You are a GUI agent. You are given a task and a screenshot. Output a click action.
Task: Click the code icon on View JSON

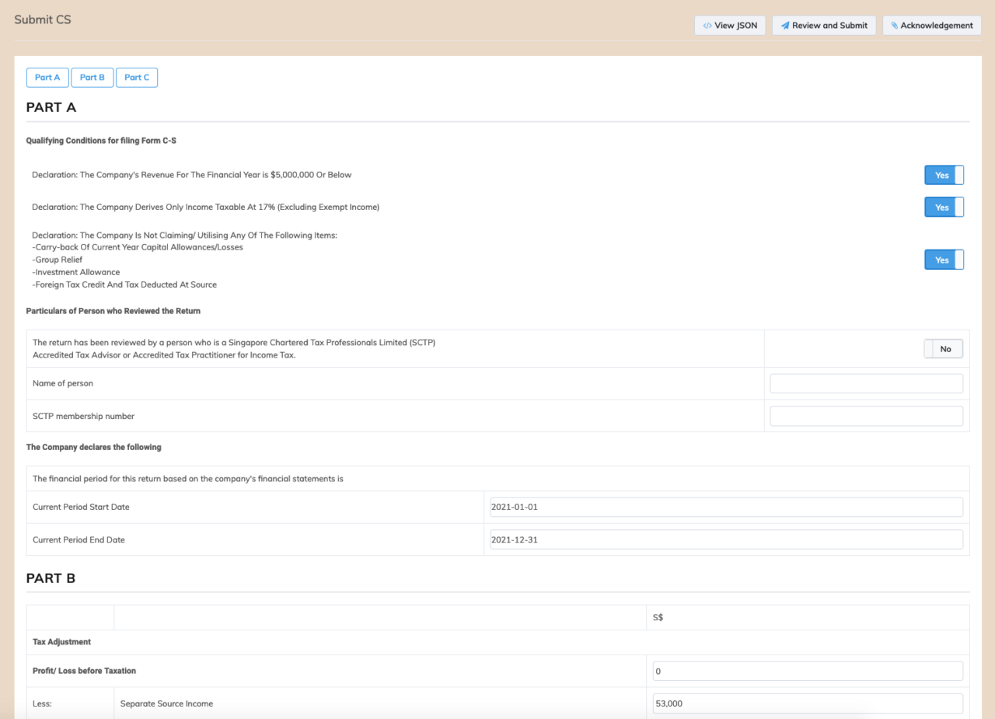point(707,26)
